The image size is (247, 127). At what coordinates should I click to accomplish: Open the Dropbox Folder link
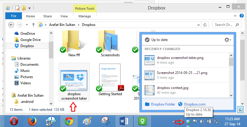[160, 104]
